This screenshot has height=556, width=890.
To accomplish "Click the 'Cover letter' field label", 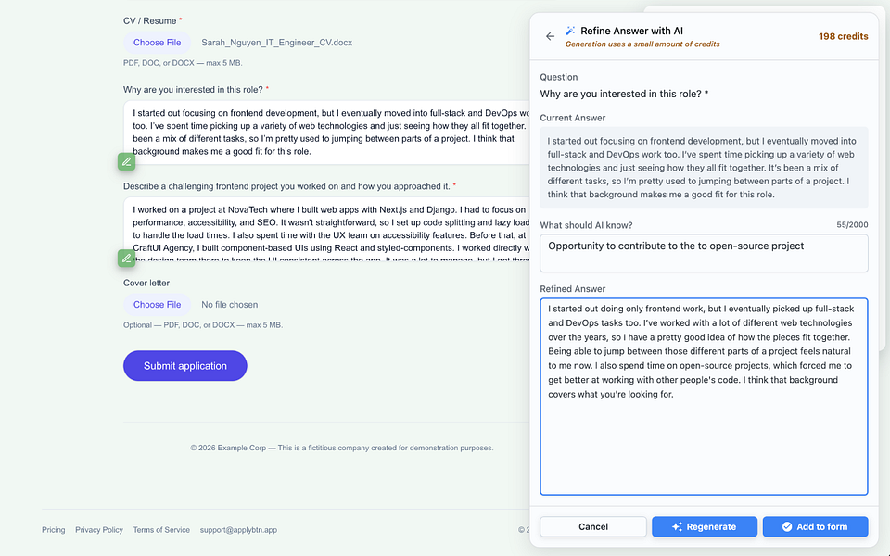I will coord(146,283).
